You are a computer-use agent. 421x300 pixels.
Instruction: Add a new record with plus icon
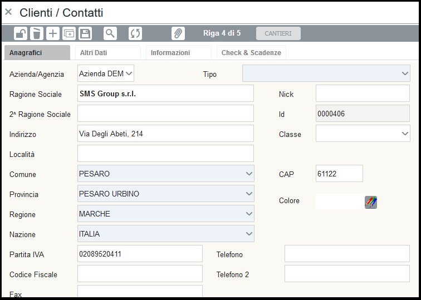click(x=53, y=33)
